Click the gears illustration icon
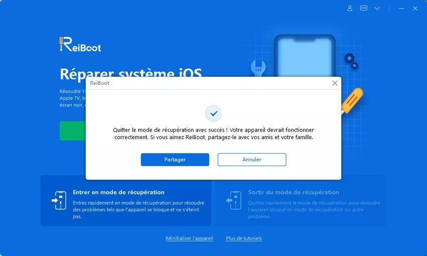 pos(351,61)
